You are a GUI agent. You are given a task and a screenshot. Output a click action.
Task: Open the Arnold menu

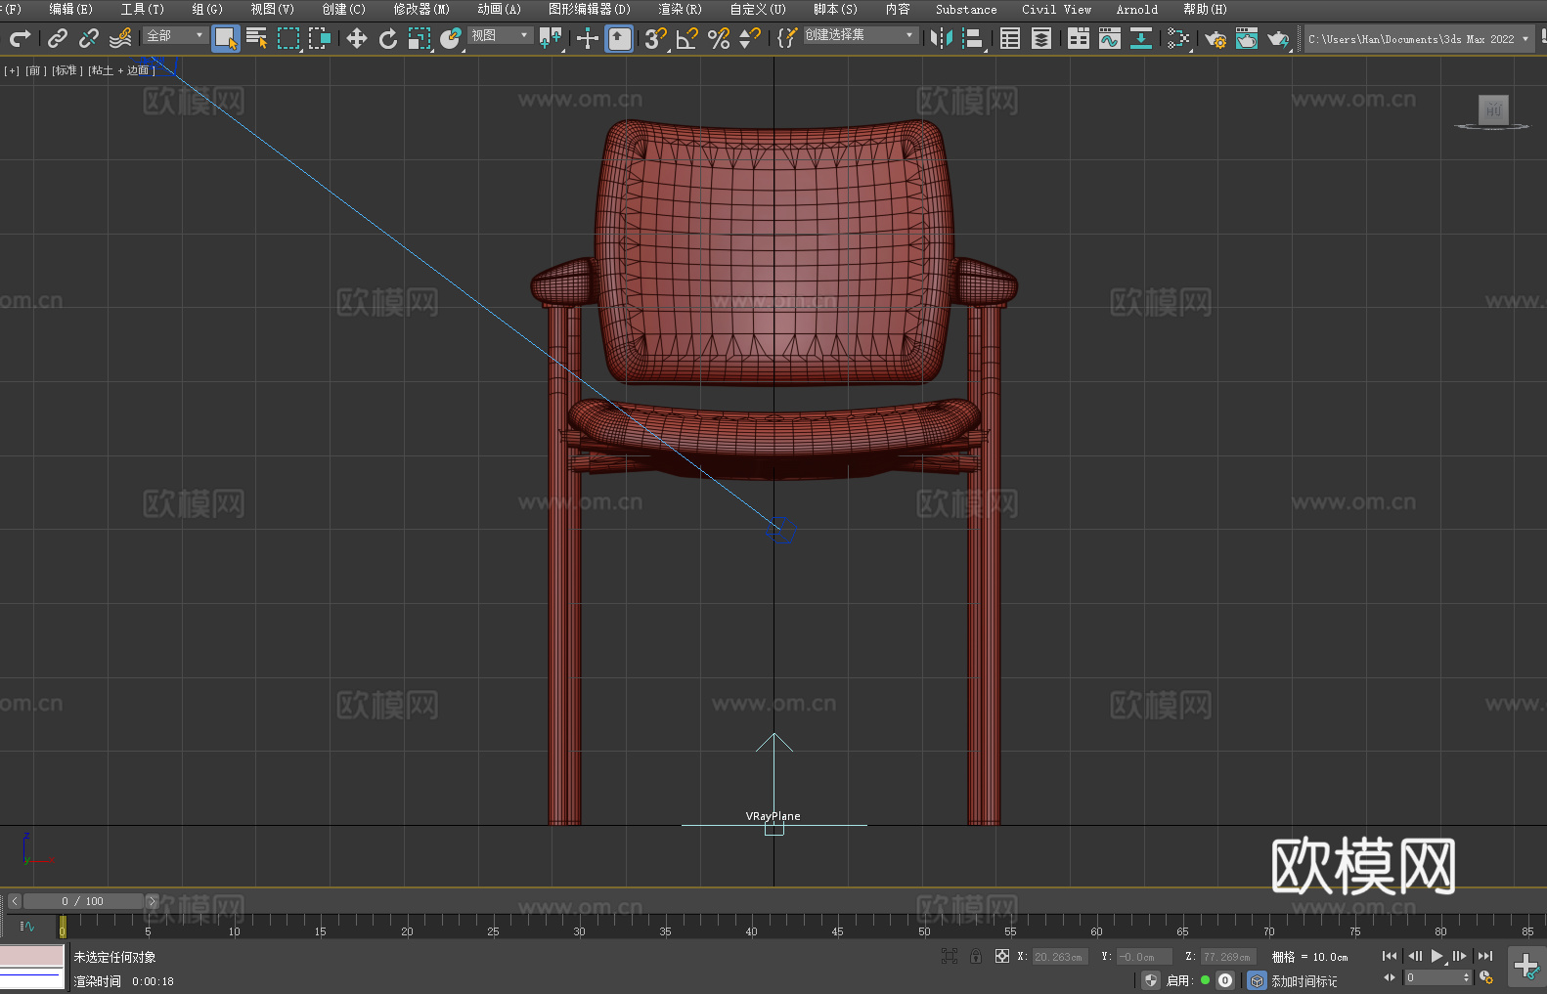[x=1136, y=9]
